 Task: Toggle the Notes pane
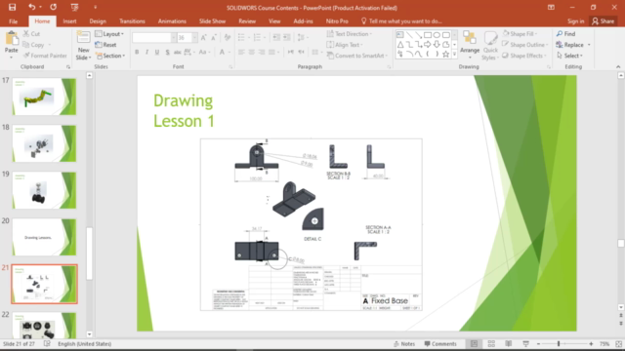[404, 344]
